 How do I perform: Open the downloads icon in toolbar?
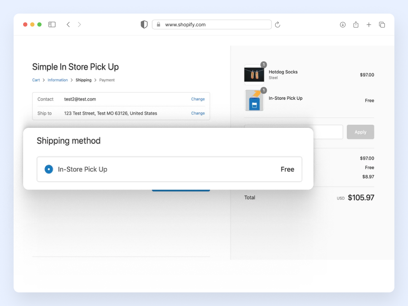coord(343,24)
